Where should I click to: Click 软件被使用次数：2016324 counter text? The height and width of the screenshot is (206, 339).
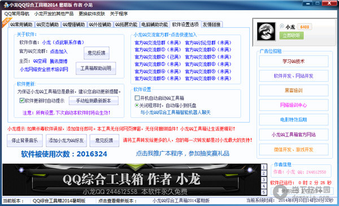click(x=64, y=154)
